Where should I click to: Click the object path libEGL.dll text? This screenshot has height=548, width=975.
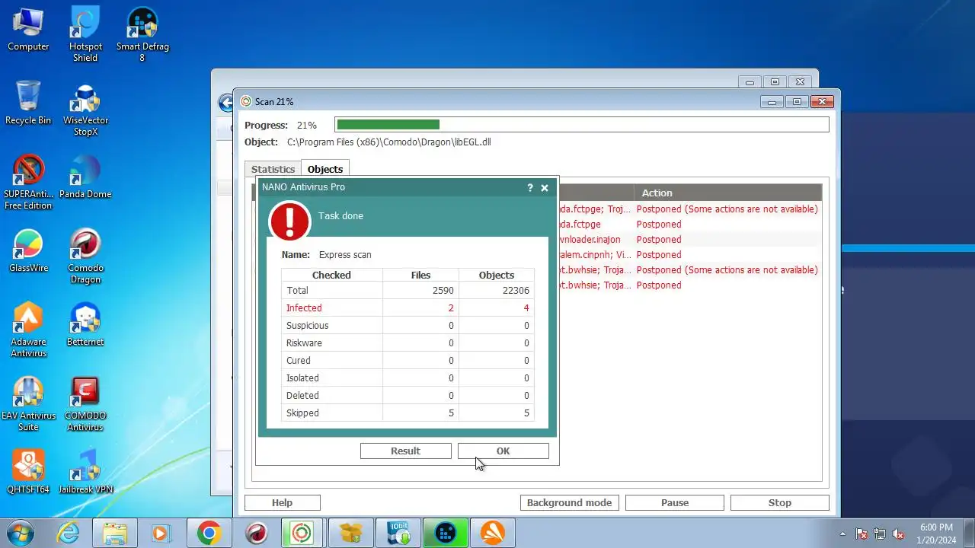tap(388, 142)
